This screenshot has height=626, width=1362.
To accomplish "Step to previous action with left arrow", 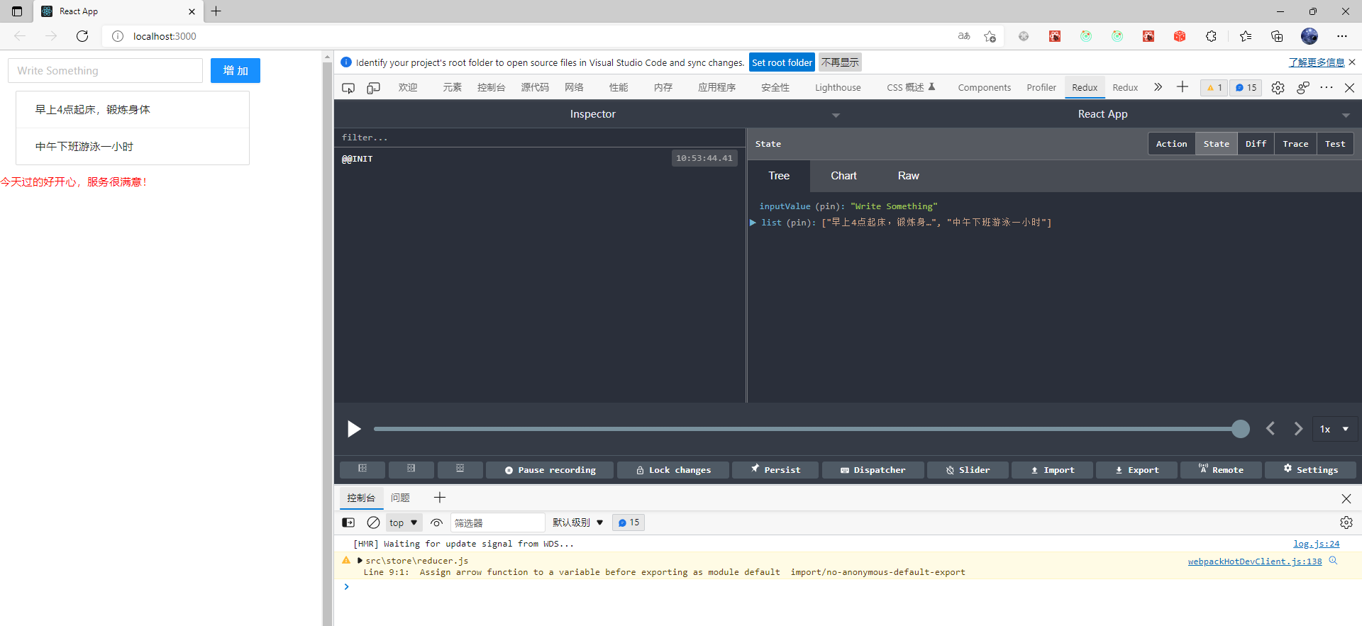I will click(1270, 429).
